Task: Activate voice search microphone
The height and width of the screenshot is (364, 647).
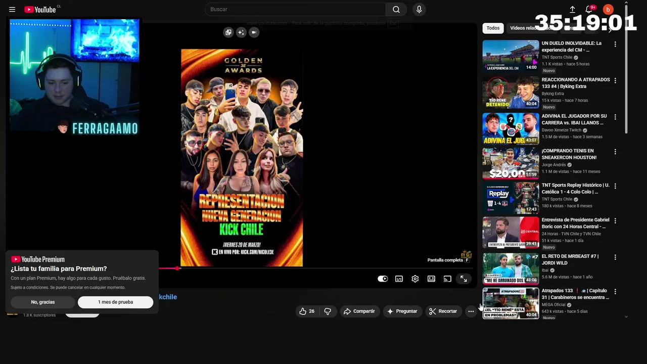Action: (419, 9)
